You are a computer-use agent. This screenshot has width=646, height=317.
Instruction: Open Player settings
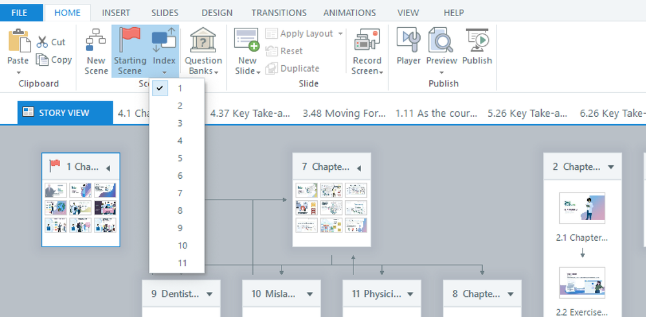tap(408, 41)
